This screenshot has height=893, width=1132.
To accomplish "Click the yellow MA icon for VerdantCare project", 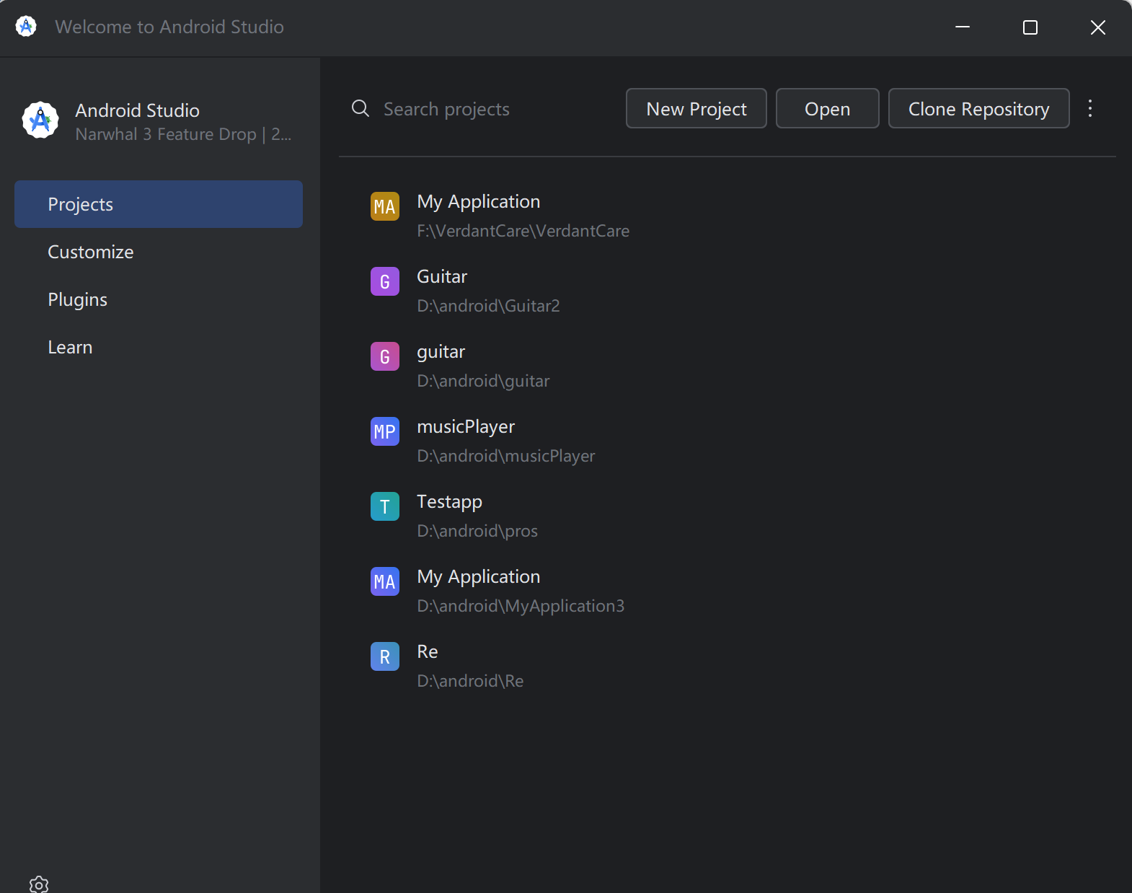I will (x=385, y=207).
